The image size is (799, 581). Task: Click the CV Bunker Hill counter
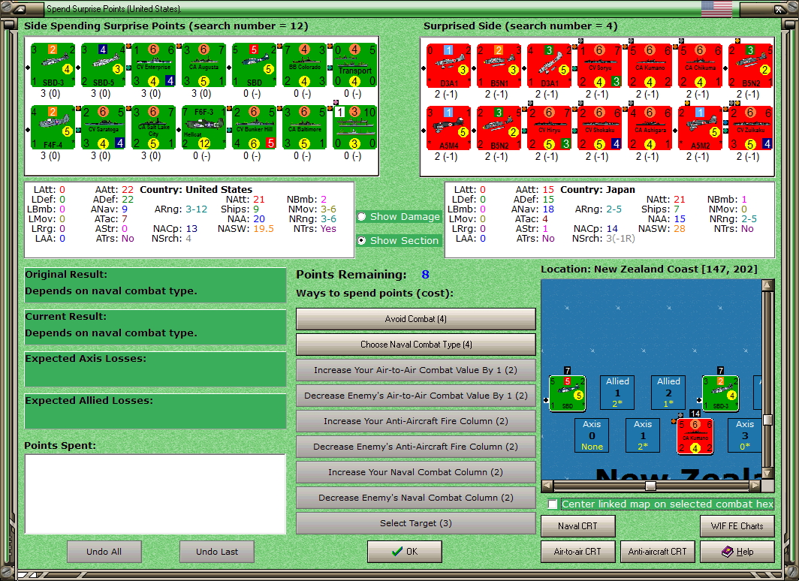tap(255, 128)
